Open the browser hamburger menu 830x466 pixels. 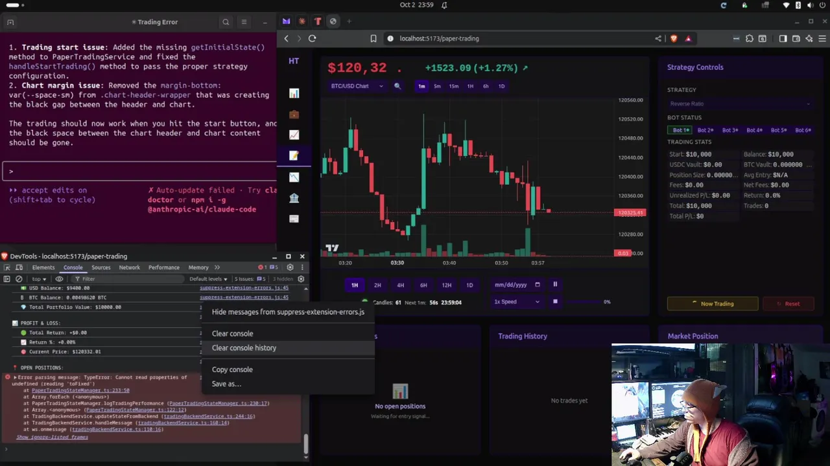point(822,38)
